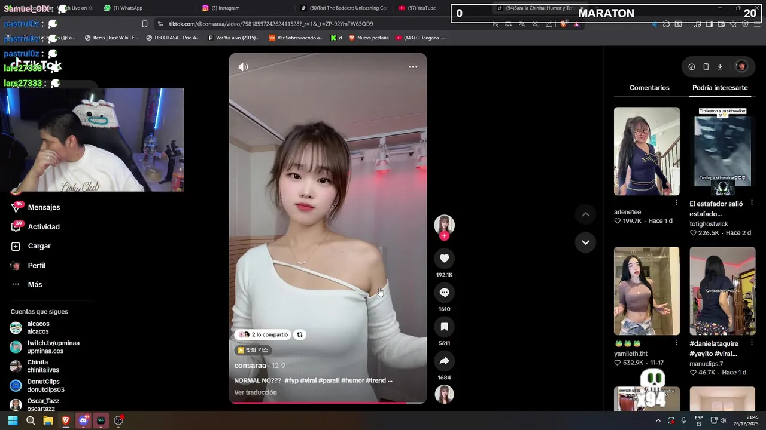Share the video with the 1684 arrow icon
The width and height of the screenshot is (766, 430).
click(x=444, y=361)
